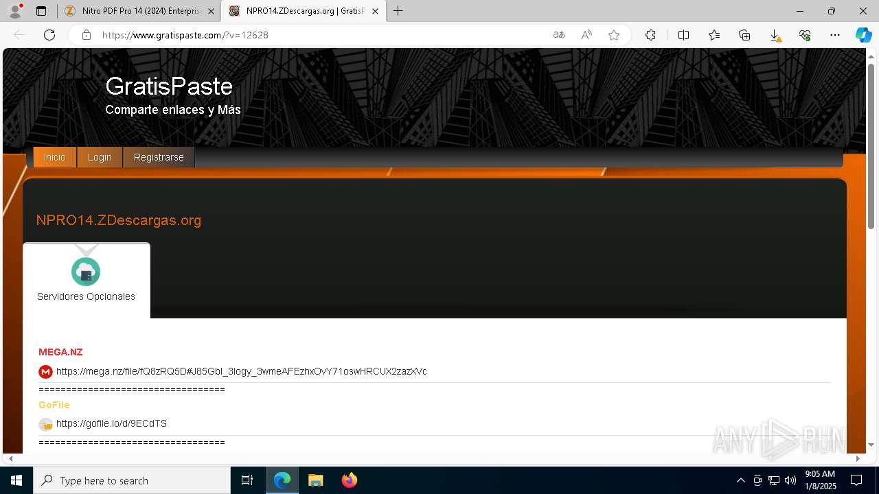Open Firefox from the taskbar
The height and width of the screenshot is (494, 879).
tap(349, 480)
